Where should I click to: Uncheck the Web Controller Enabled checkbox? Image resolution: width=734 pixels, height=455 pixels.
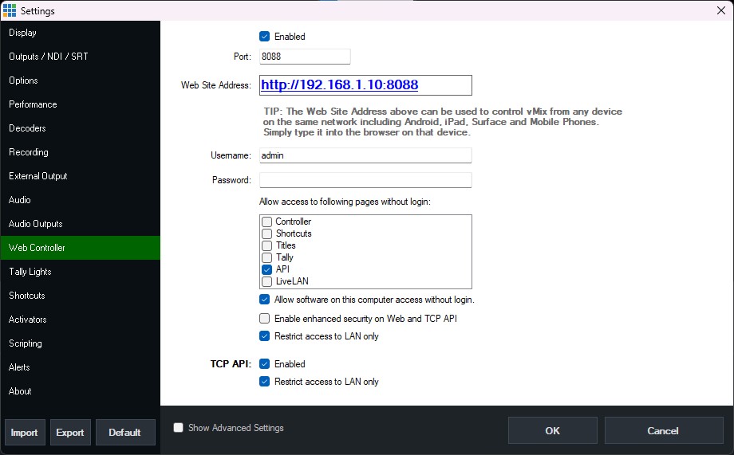coord(265,37)
